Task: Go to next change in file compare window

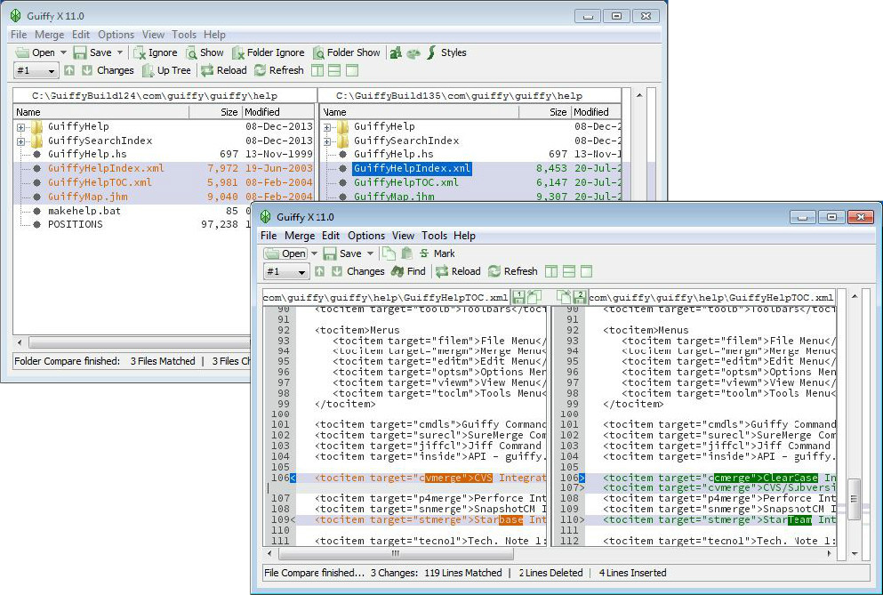Action: (x=337, y=271)
